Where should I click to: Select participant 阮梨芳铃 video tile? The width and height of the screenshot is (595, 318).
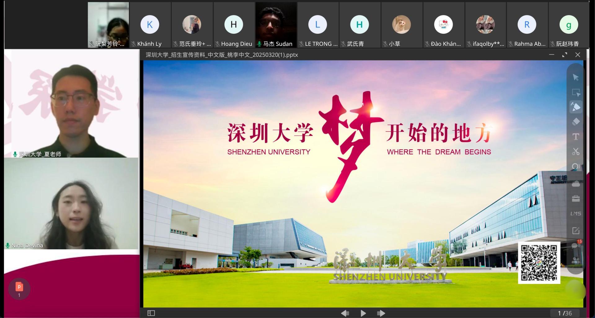(108, 25)
